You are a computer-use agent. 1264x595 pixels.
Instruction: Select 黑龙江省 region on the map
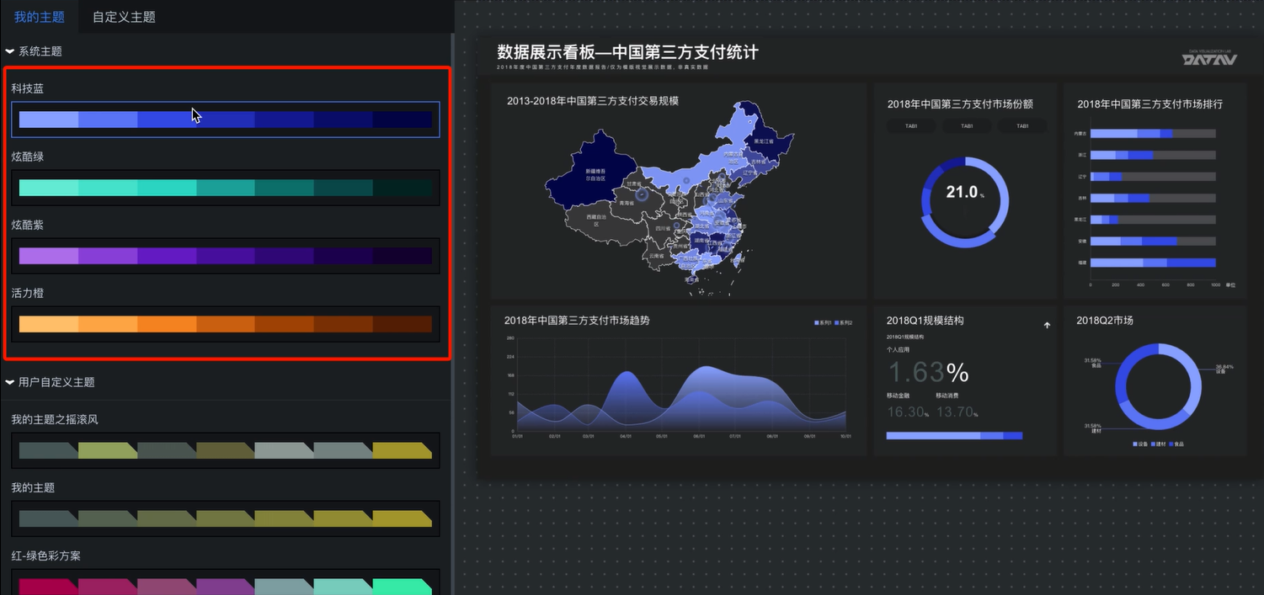click(765, 141)
